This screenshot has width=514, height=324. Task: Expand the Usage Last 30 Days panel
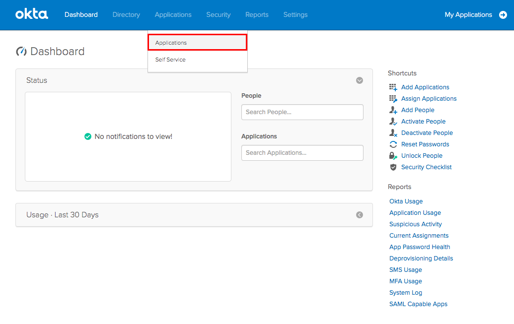[x=360, y=215]
